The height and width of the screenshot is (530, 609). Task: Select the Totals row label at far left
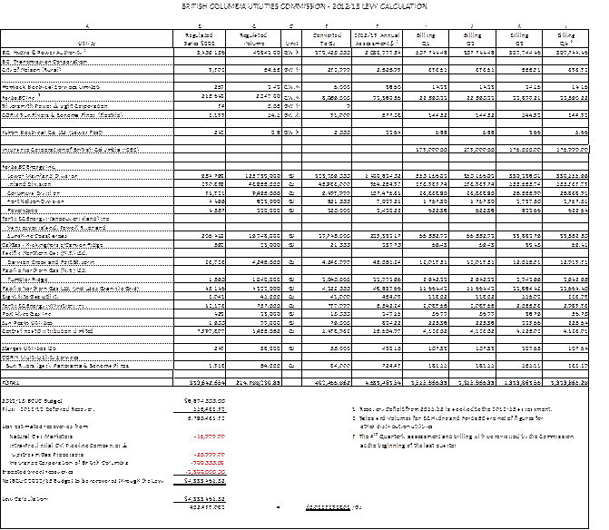coord(7,382)
